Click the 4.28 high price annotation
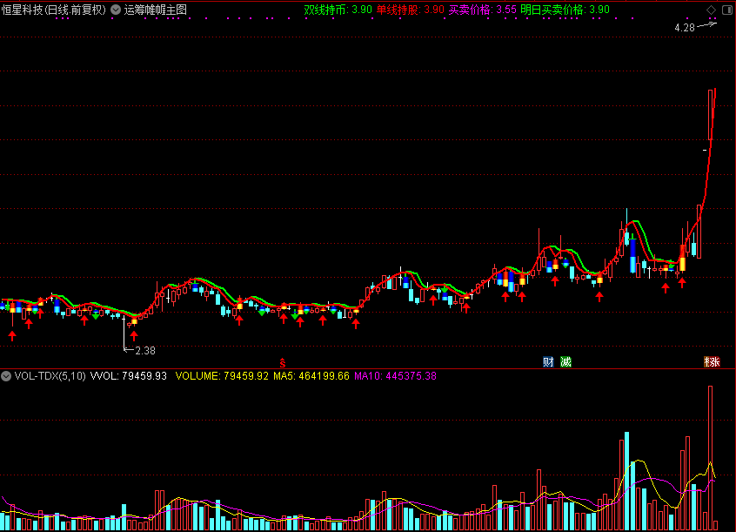 pos(685,28)
